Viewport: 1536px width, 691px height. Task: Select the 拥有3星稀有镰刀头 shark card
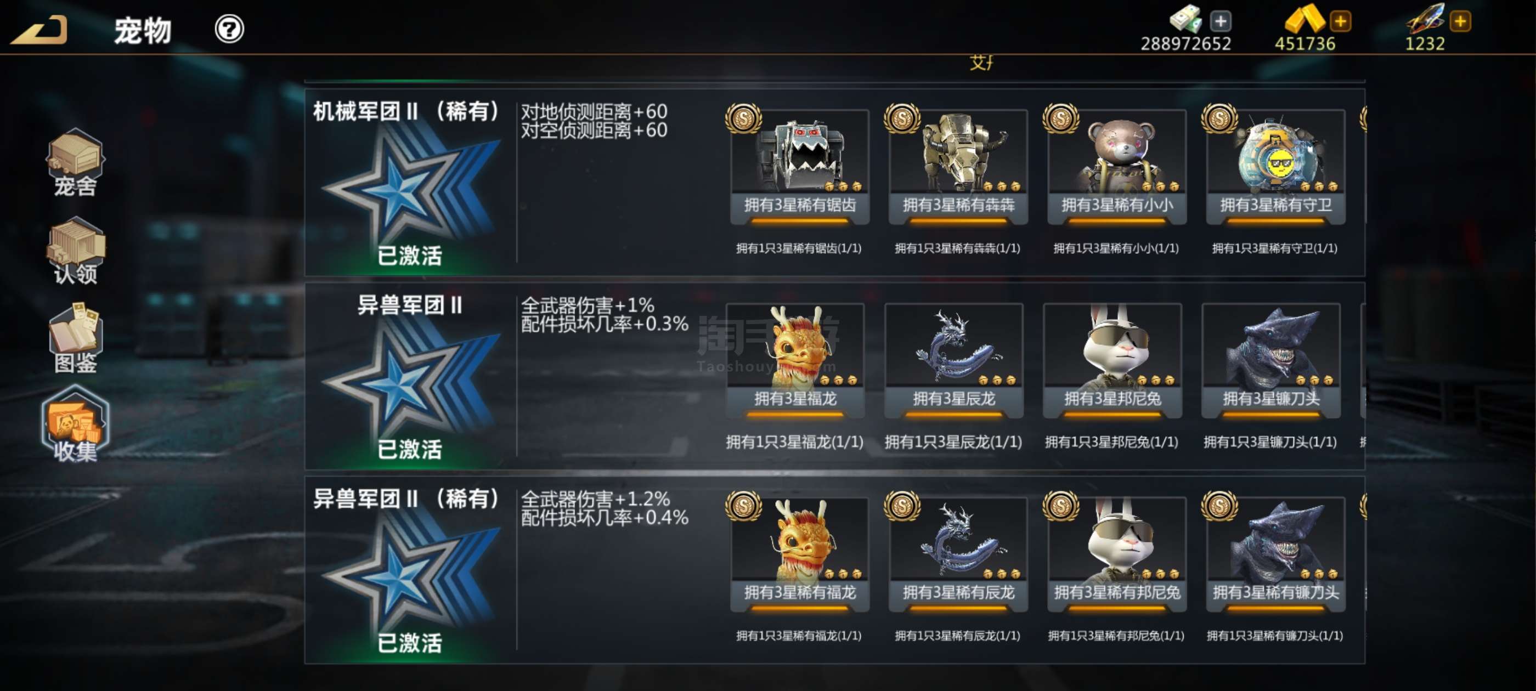tap(1275, 554)
